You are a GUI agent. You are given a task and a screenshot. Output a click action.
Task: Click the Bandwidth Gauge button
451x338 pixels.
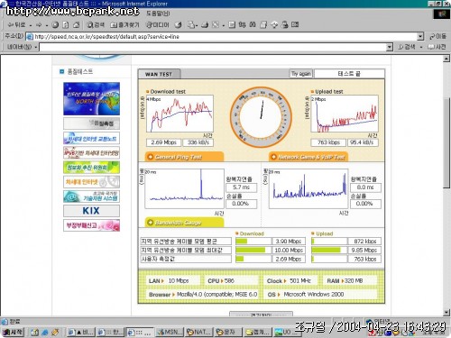tap(184, 223)
